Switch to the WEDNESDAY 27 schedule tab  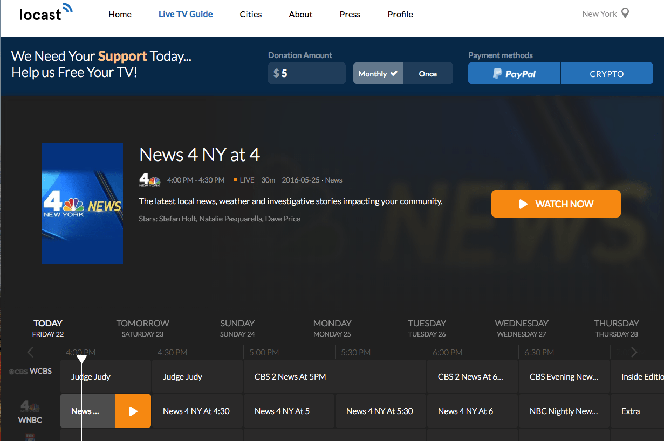(x=522, y=328)
